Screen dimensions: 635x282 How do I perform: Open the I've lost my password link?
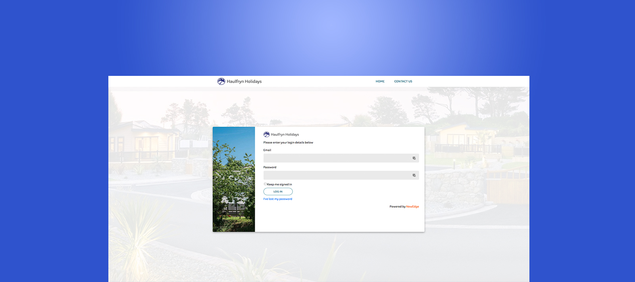tap(278, 199)
